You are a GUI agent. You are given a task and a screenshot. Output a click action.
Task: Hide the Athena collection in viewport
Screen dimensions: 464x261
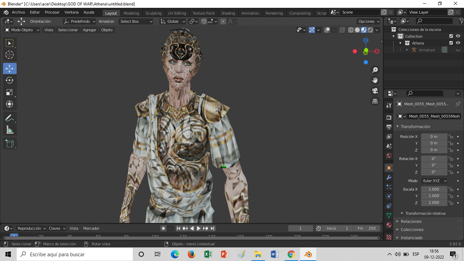(x=458, y=43)
